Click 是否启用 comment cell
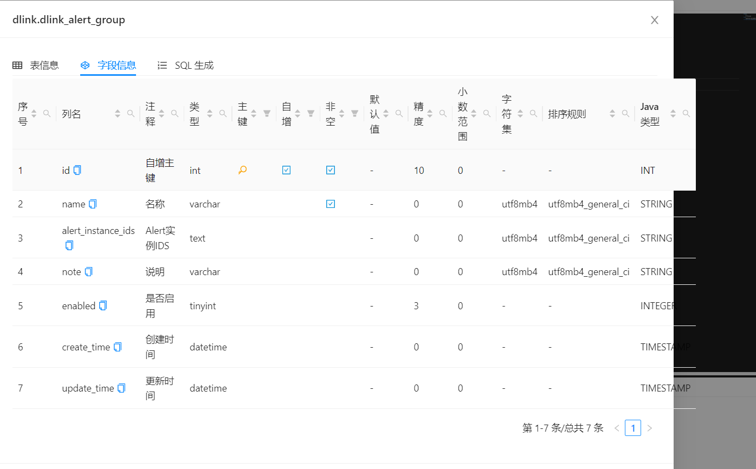The width and height of the screenshot is (756, 469). 160,305
